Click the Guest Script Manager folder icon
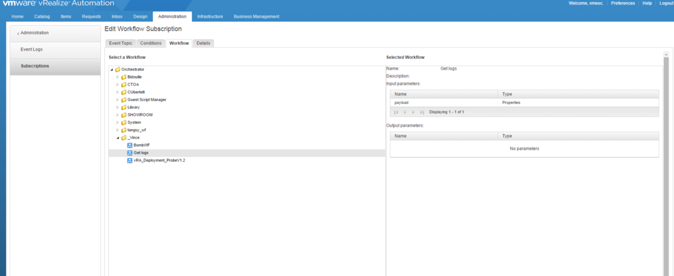Screen dimensions: 674x276 coord(124,100)
